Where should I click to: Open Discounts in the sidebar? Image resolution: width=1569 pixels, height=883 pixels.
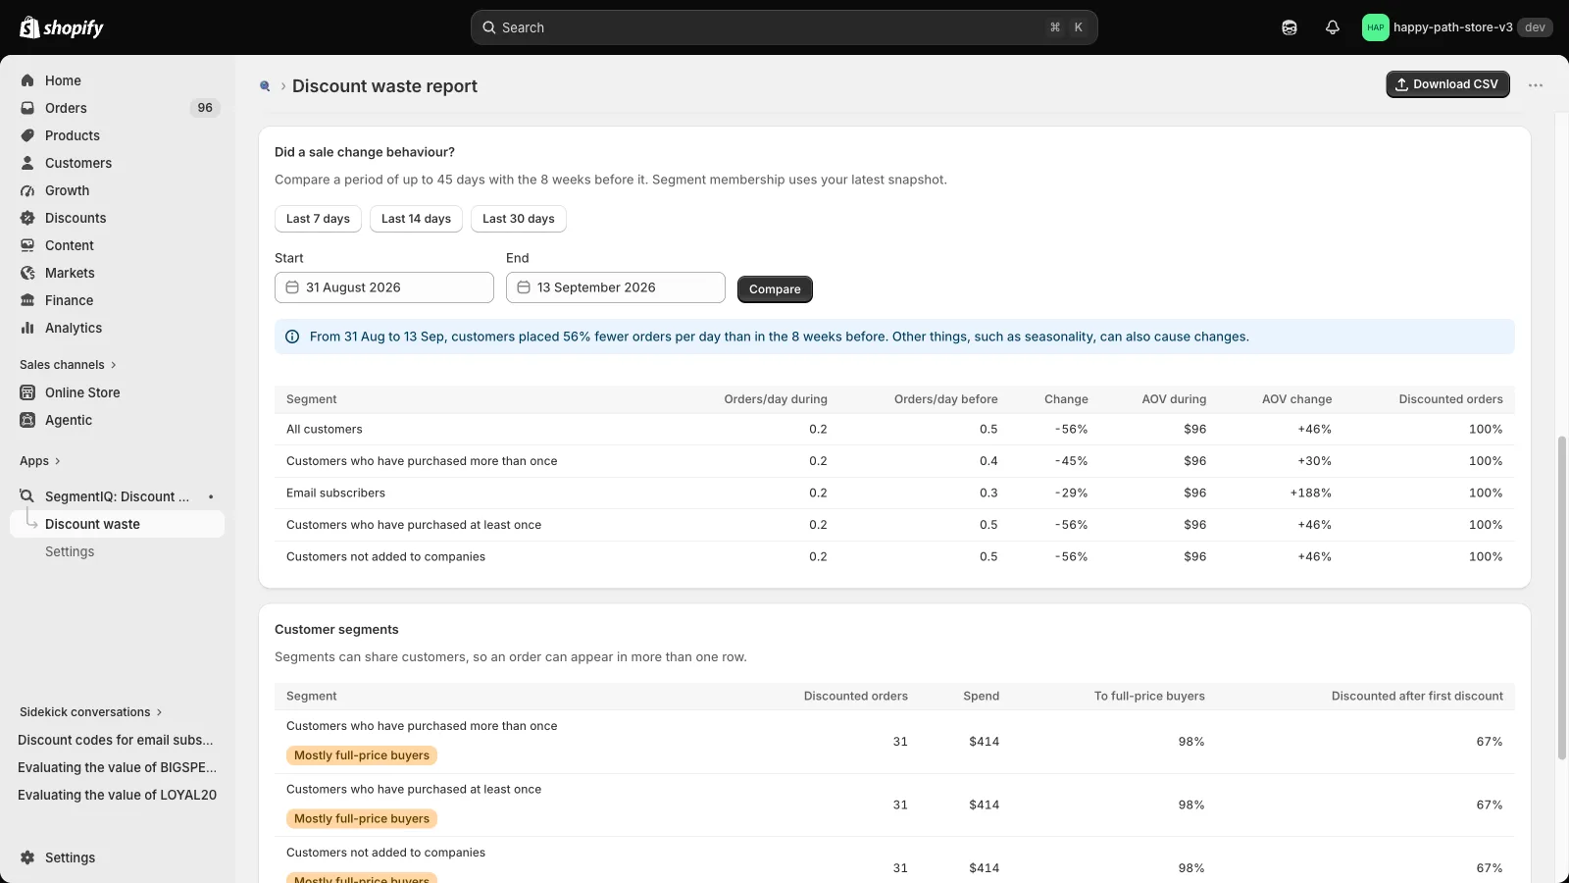click(x=118, y=218)
